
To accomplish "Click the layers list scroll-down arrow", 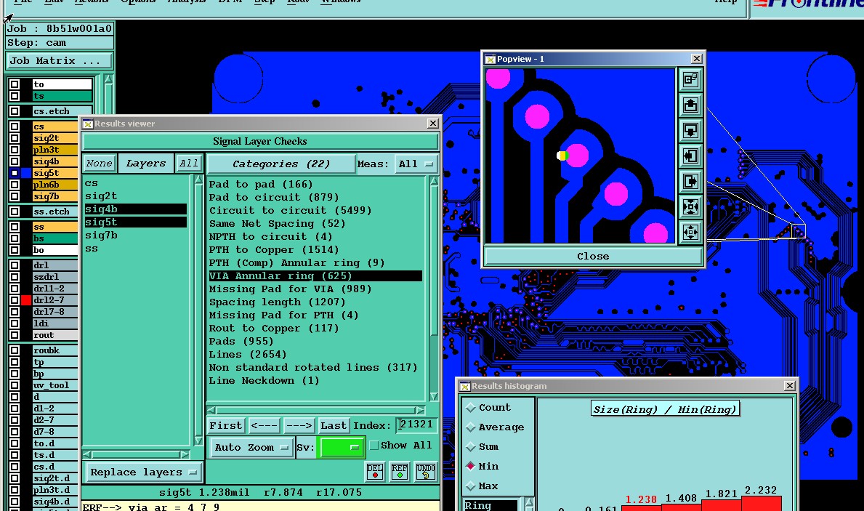I will click(199, 441).
